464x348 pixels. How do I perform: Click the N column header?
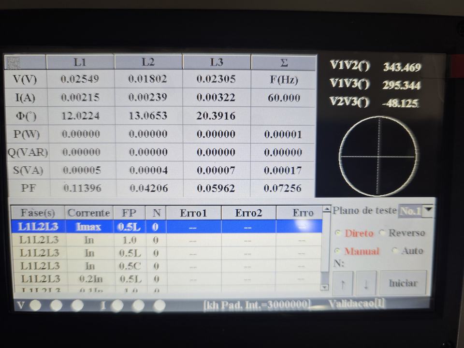pos(156,213)
